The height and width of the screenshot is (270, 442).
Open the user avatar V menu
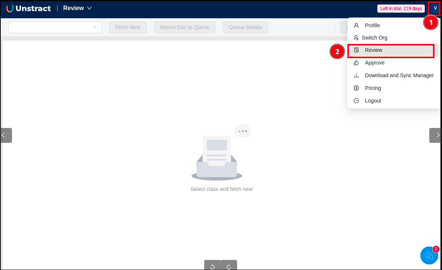[435, 8]
